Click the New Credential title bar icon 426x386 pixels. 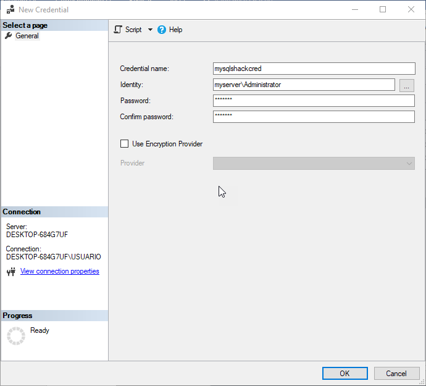pos(10,9)
